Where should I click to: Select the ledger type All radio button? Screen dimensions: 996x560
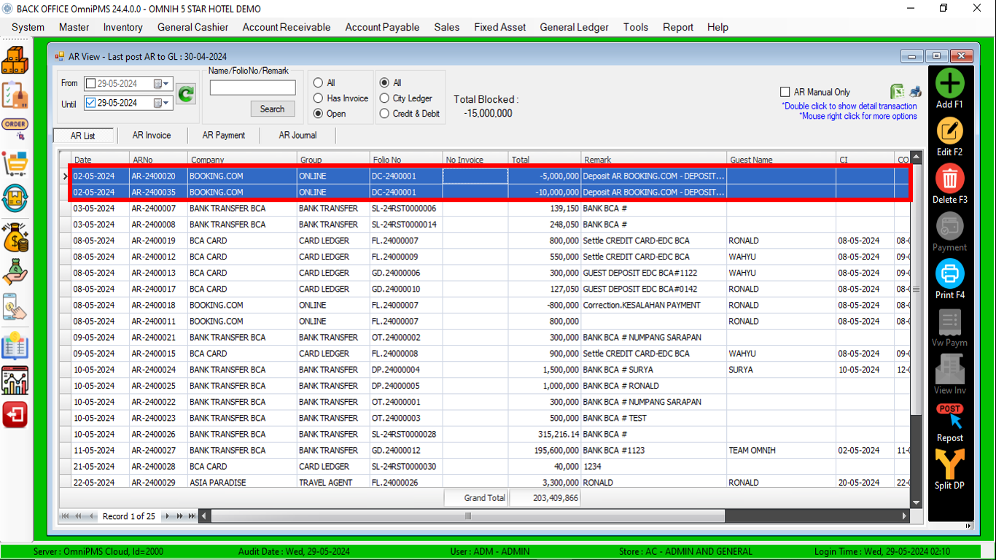pyautogui.click(x=384, y=82)
